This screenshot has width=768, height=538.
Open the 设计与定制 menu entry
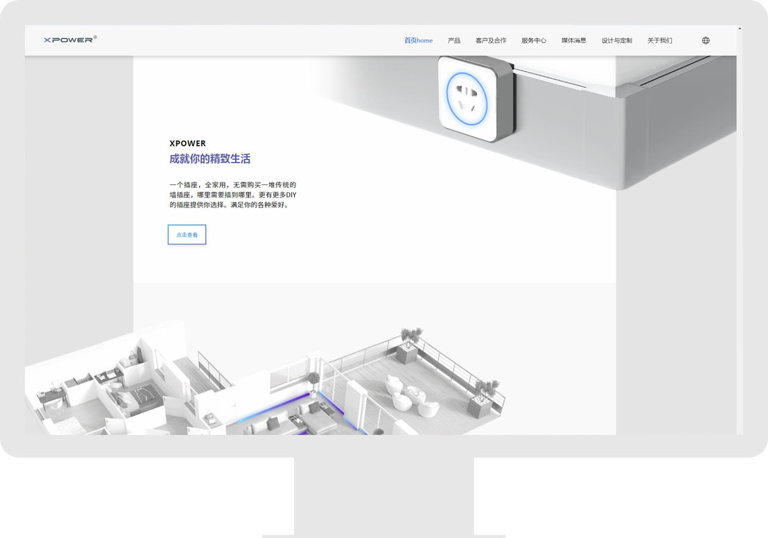coord(617,40)
